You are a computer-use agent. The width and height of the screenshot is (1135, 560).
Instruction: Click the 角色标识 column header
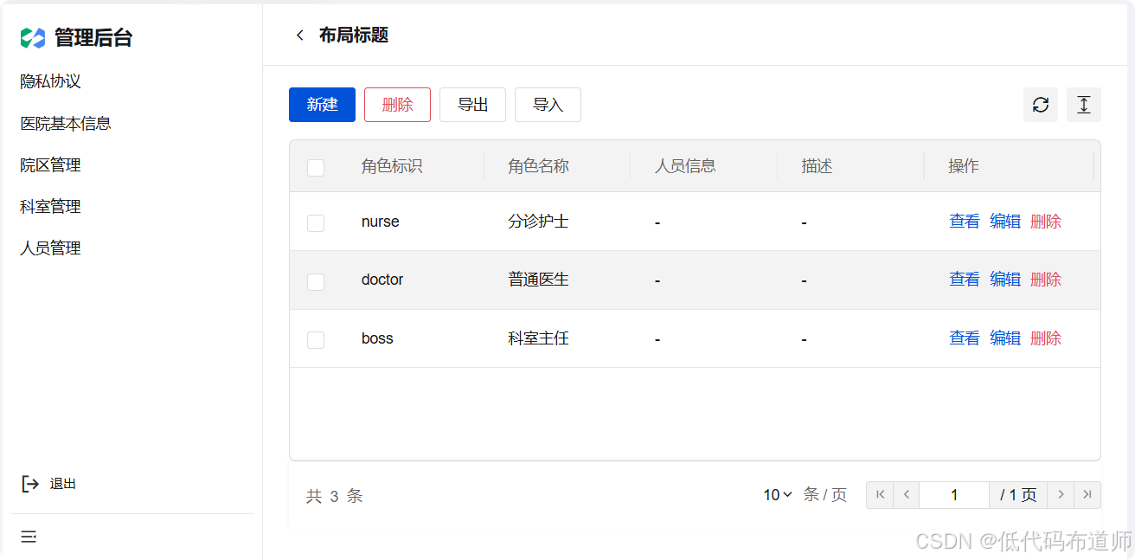(x=392, y=166)
